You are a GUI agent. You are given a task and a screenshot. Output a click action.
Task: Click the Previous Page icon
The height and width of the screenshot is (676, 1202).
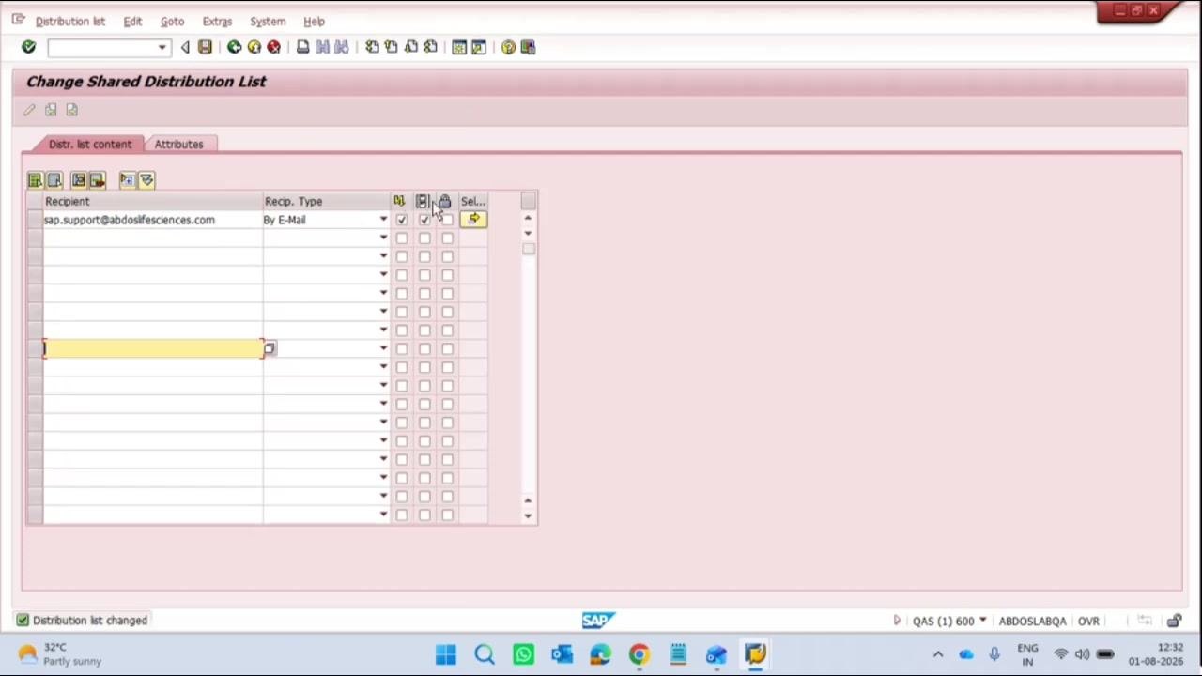tap(391, 47)
